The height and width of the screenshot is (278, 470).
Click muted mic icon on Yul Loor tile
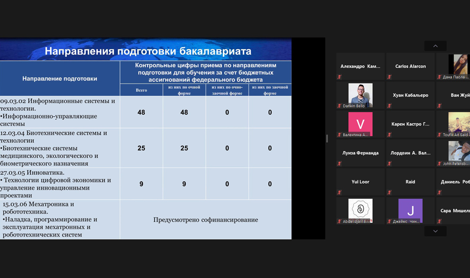pyautogui.click(x=339, y=192)
